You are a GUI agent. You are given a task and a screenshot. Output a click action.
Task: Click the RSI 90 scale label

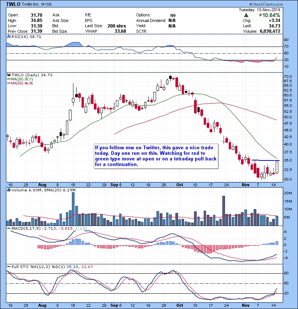pyautogui.click(x=286, y=40)
